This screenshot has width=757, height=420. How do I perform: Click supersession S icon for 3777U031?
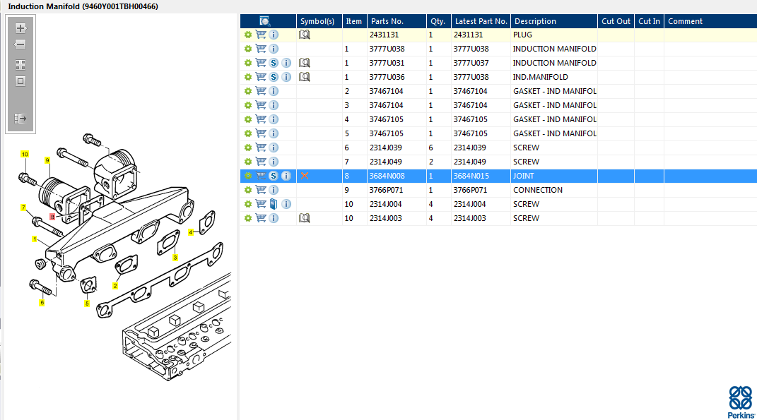[x=274, y=63]
